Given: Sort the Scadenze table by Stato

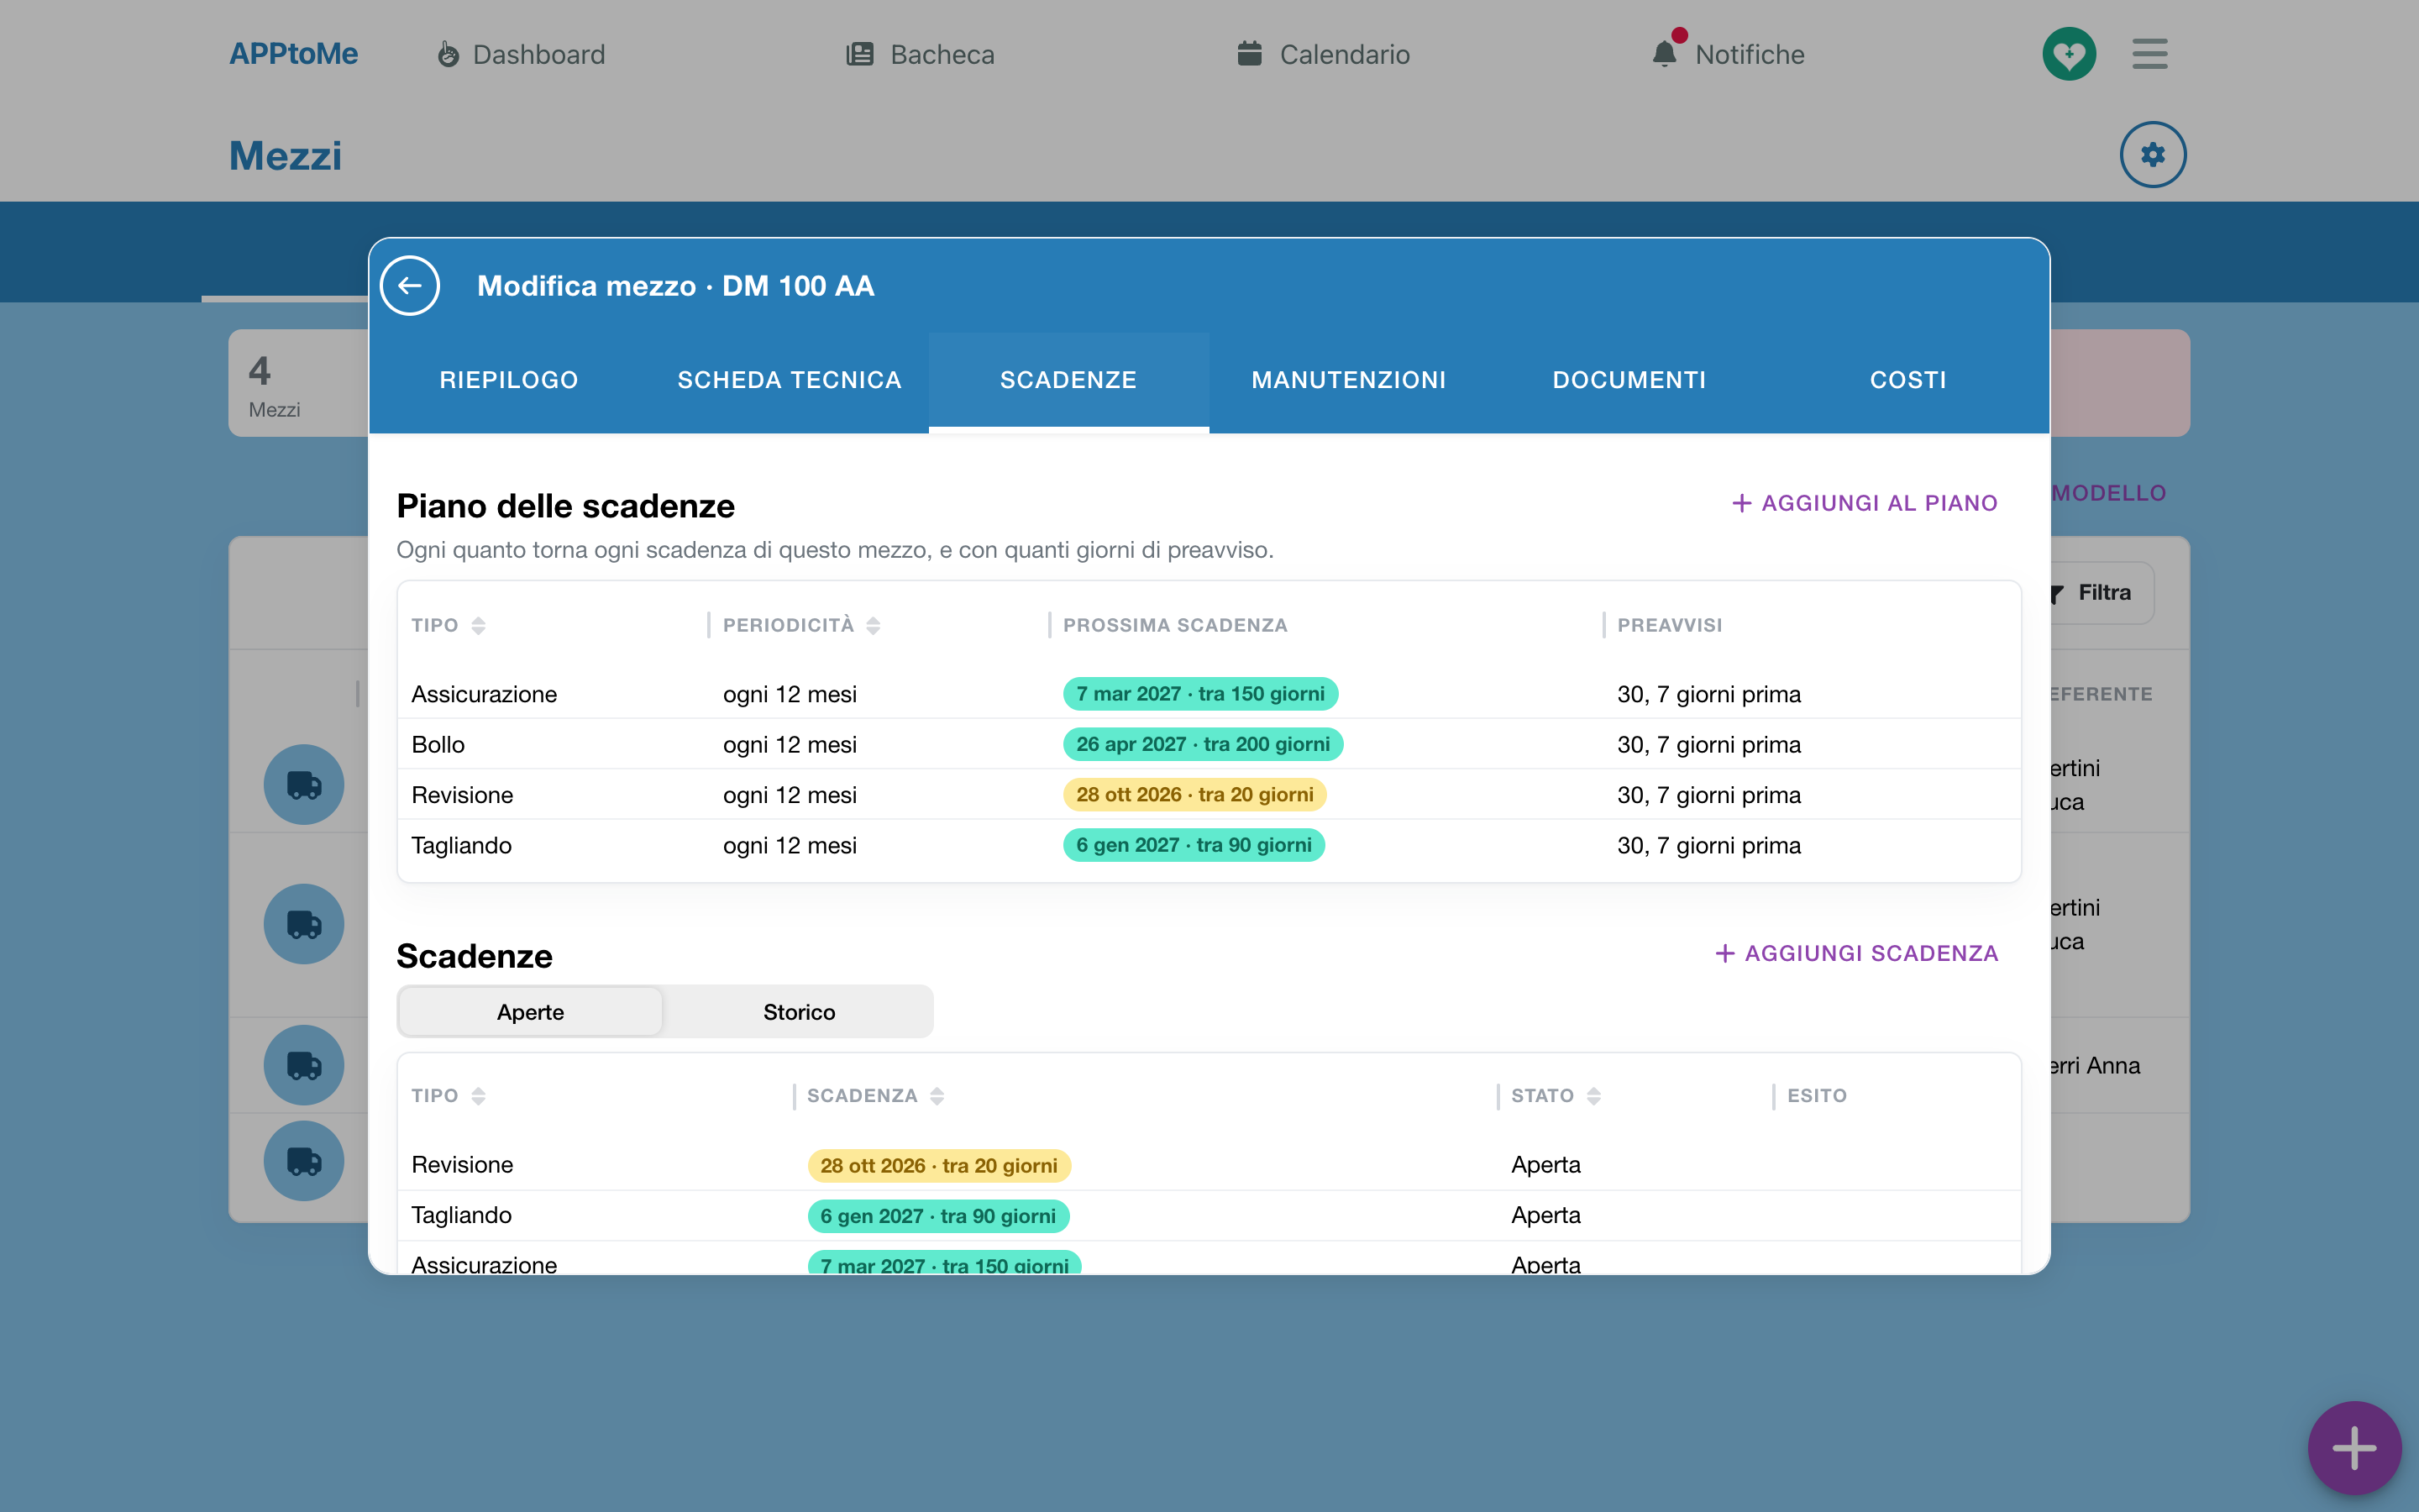Looking at the screenshot, I should (1593, 1096).
